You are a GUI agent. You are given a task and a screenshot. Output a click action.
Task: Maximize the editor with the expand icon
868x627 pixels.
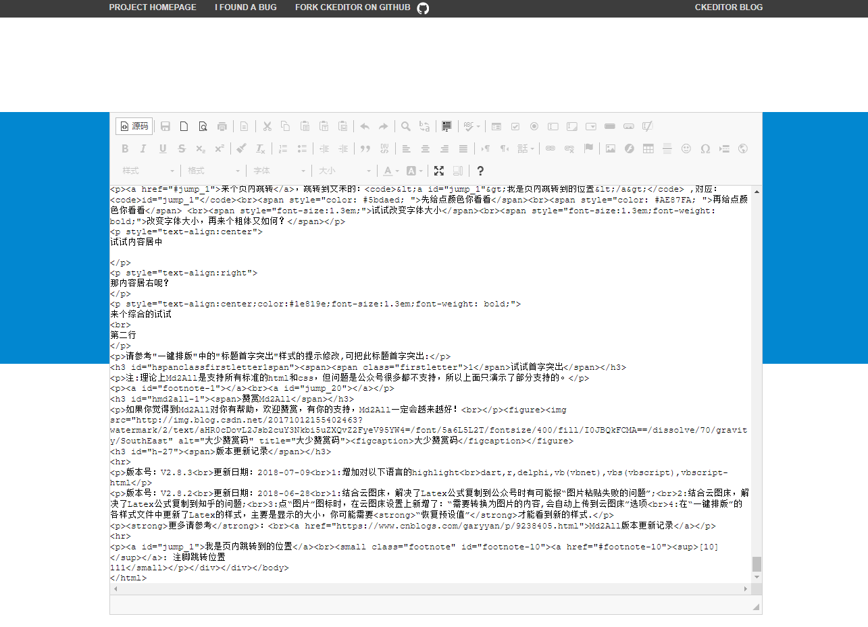click(x=439, y=171)
